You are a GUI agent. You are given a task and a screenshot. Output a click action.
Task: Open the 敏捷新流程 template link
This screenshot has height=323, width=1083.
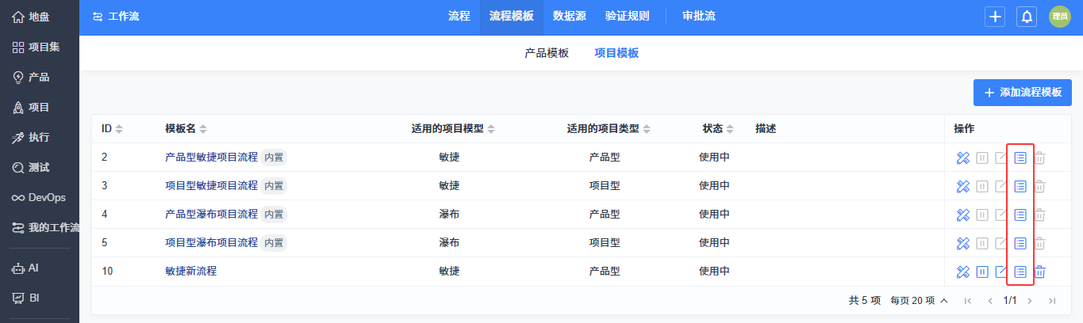click(x=191, y=272)
